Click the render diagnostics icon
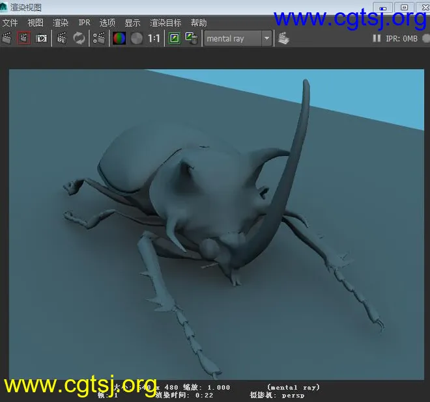Viewport: 430px width, 402px height. tap(283, 38)
